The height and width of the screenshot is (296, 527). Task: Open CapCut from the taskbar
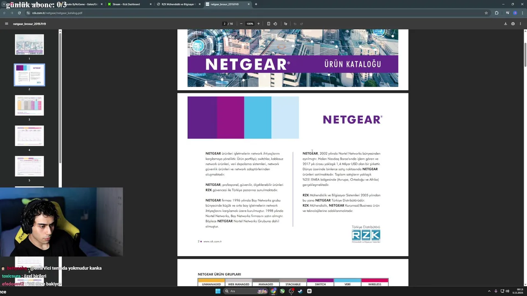click(309, 291)
